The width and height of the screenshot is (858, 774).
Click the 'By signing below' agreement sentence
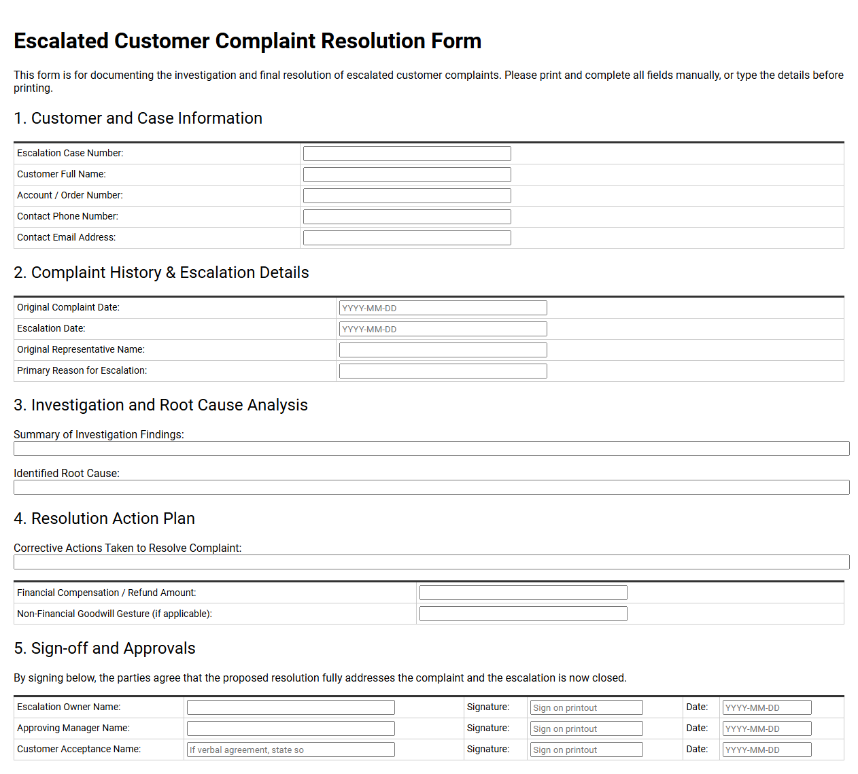coord(320,678)
